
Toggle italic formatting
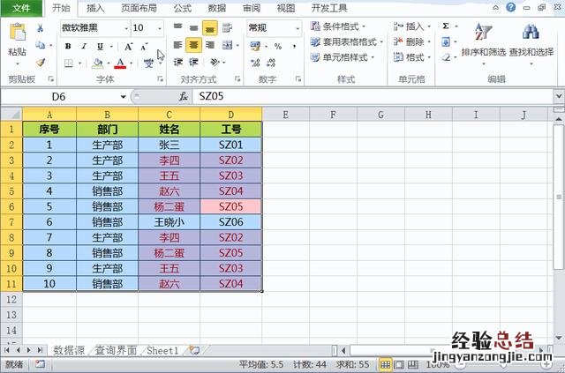click(x=81, y=46)
